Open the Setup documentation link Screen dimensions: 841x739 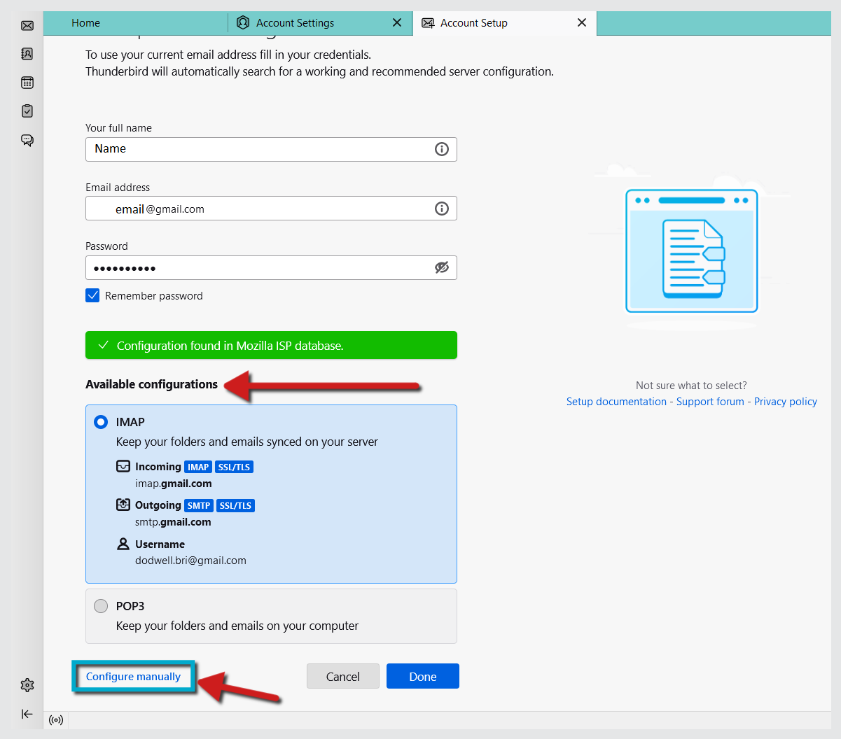click(616, 402)
